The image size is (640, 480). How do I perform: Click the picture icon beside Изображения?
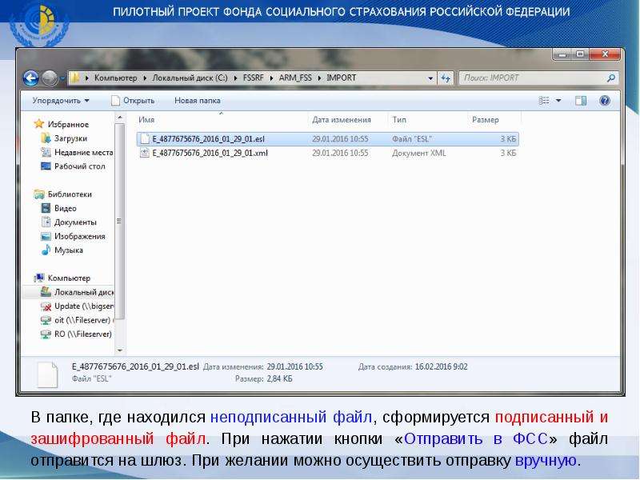46,236
